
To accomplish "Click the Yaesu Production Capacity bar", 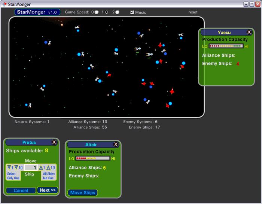I will [226, 46].
